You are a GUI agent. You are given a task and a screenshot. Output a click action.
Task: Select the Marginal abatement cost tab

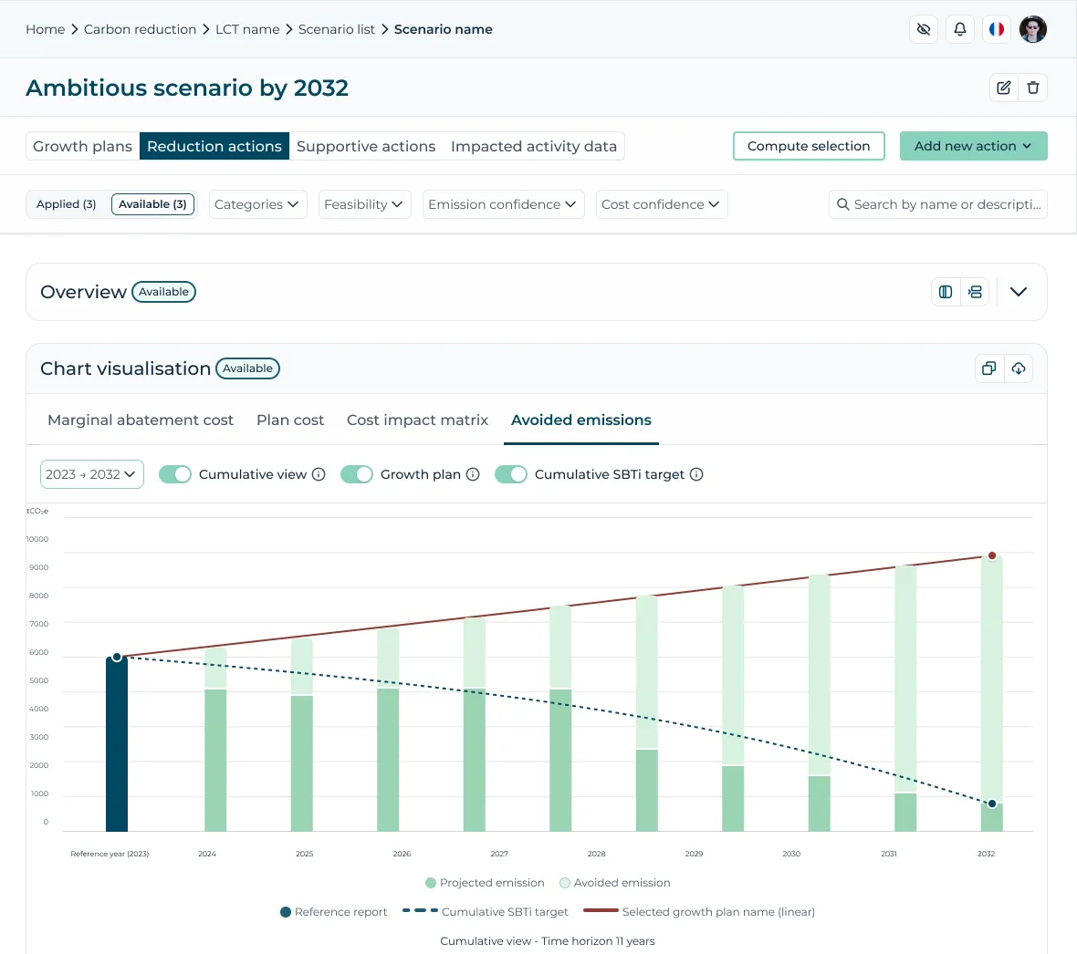point(141,420)
